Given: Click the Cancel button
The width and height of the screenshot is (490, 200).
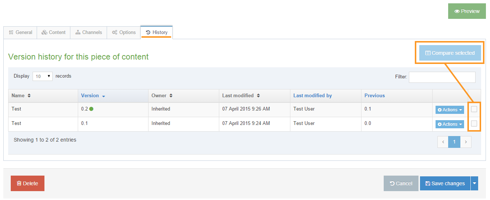Looking at the screenshot, I should (x=401, y=183).
